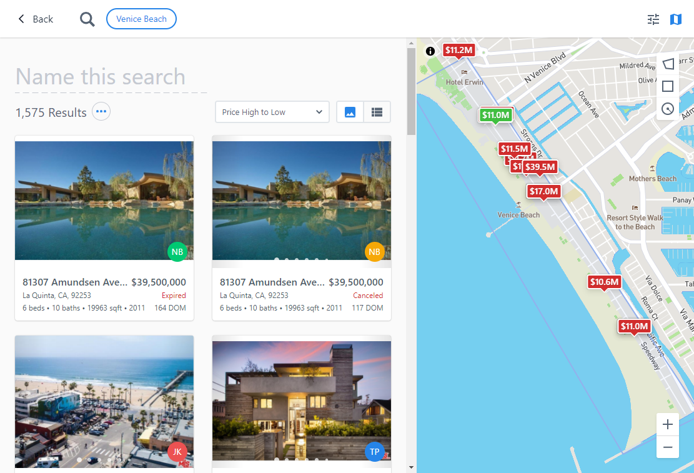
Task: Select the Canceled listing status label
Action: point(368,295)
